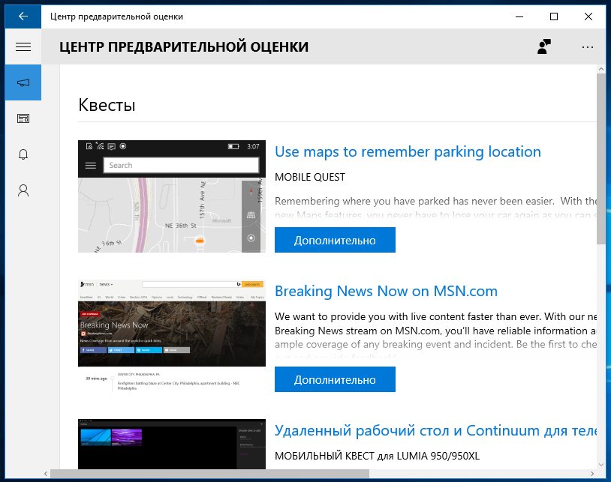Image resolution: width=611 pixels, height=482 pixels.
Task: Click the scroll-left arrow of horizontal scrollbar
Action: [x=46, y=474]
